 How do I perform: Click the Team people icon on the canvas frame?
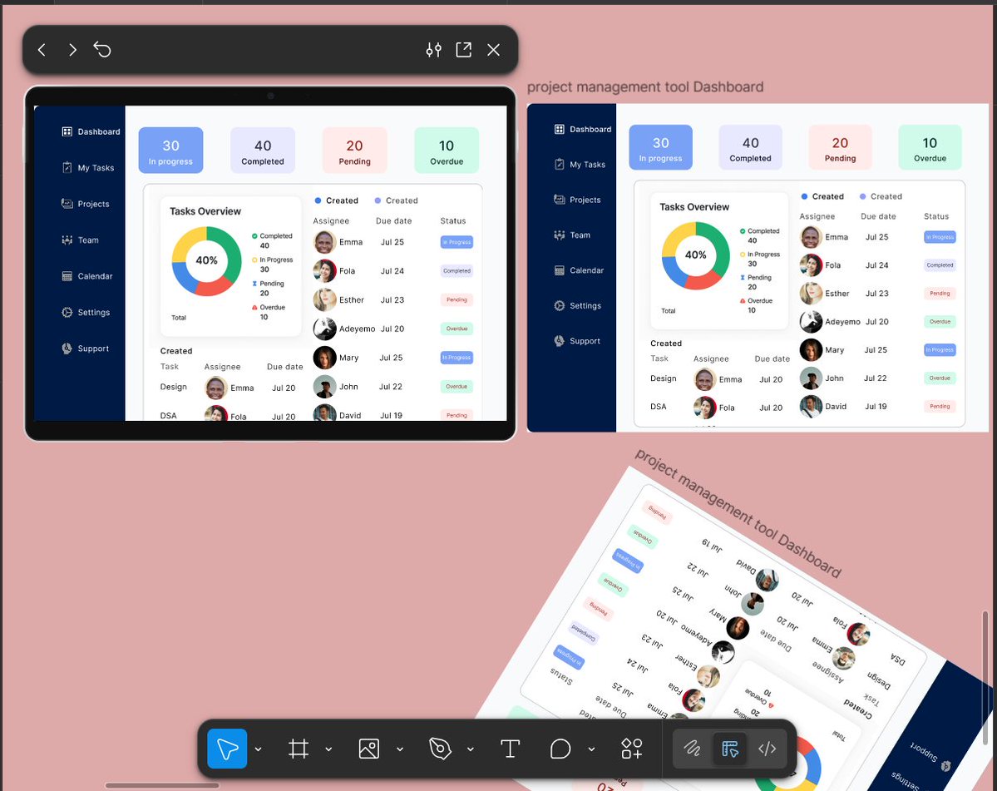(560, 235)
